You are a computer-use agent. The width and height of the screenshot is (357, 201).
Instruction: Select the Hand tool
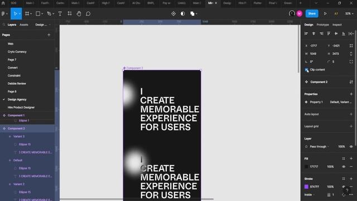(x=79, y=13)
